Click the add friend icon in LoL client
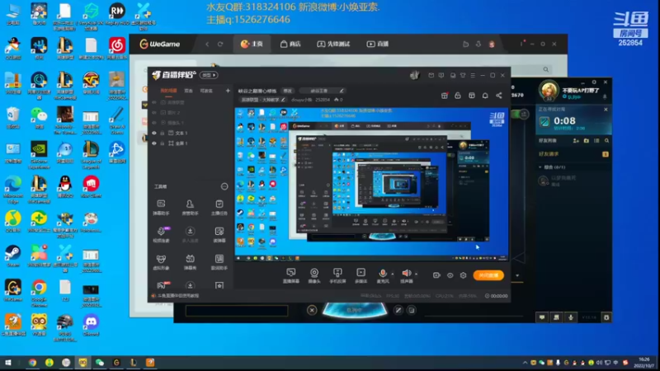This screenshot has height=371, width=660. pyautogui.click(x=576, y=140)
